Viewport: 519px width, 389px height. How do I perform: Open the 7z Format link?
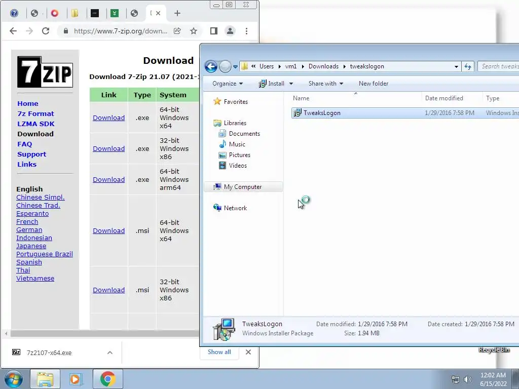[x=35, y=114]
